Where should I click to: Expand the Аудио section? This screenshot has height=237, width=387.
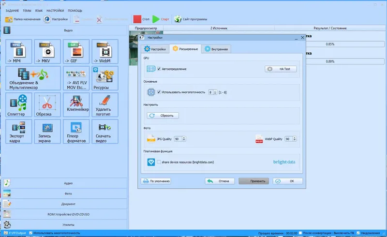tap(65, 183)
